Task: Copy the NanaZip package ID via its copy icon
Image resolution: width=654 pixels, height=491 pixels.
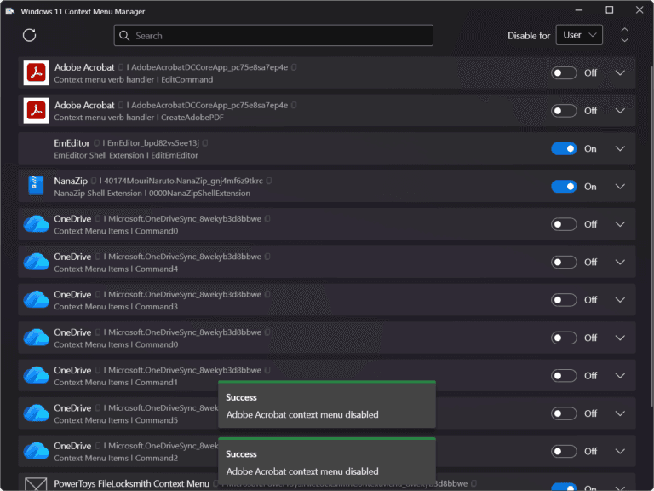Action: pos(269,181)
